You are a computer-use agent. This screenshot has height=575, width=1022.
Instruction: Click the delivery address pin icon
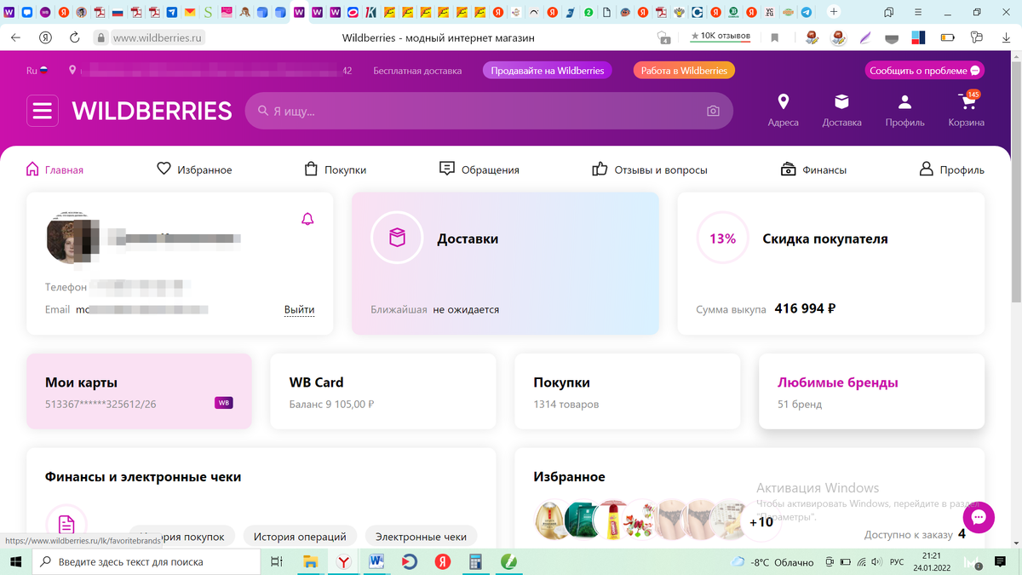click(72, 71)
